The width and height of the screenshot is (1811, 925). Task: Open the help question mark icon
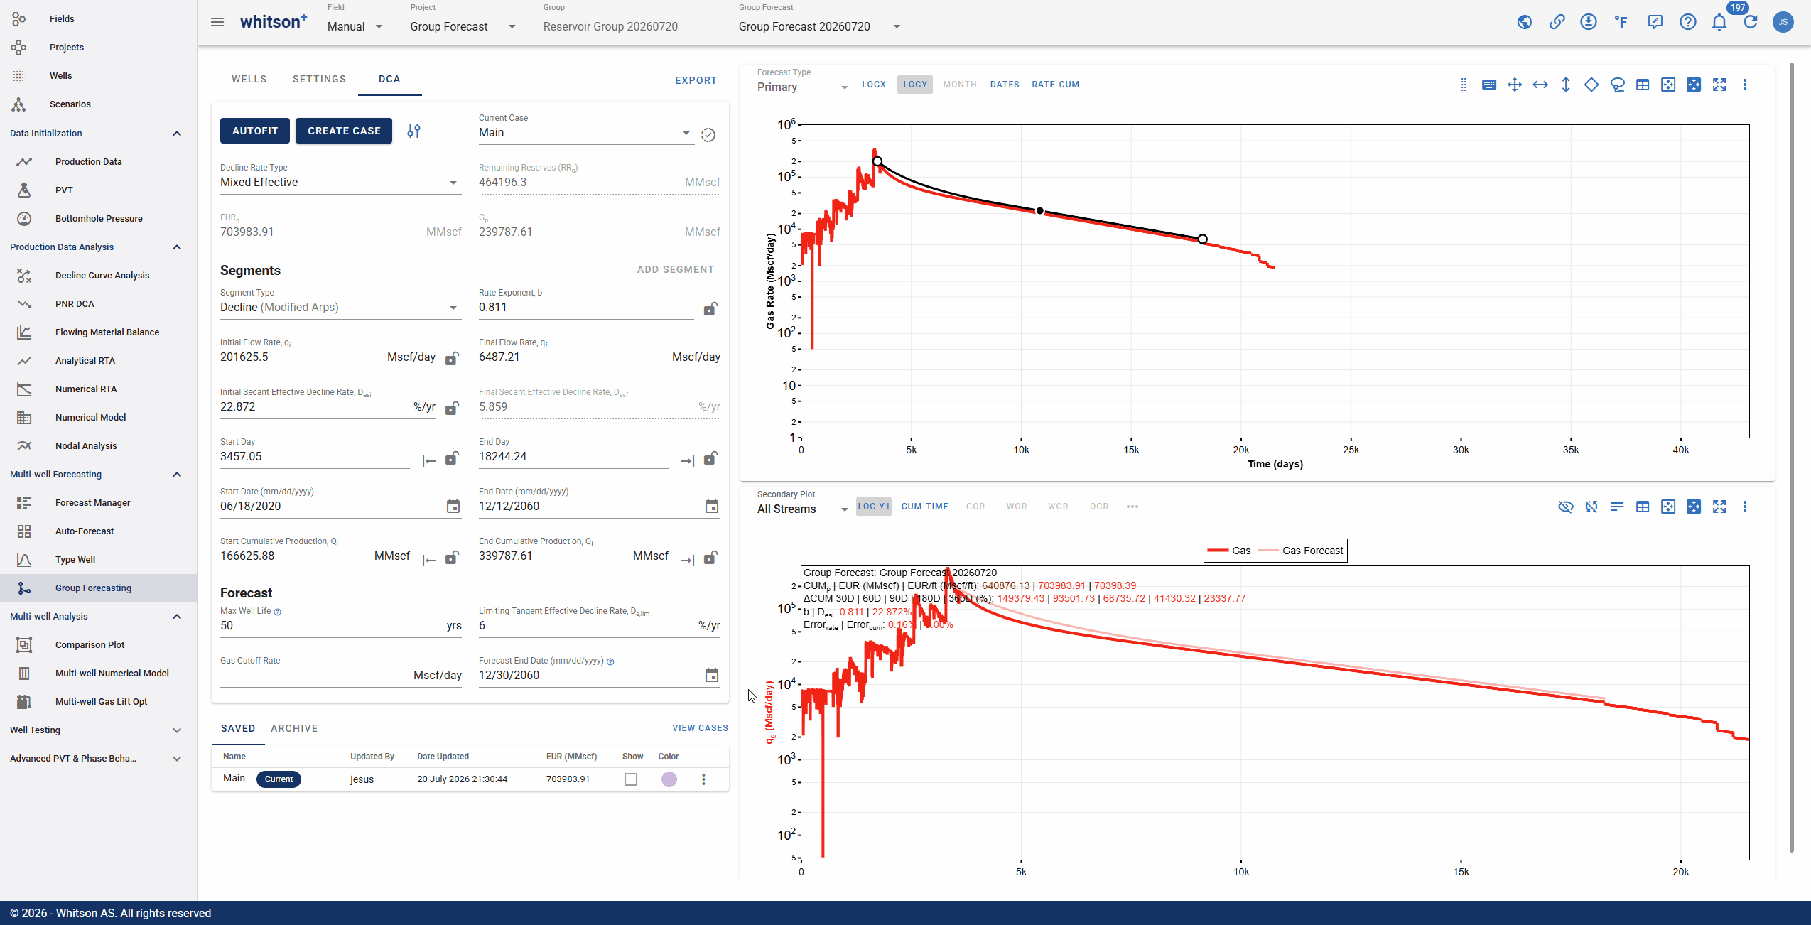pos(1688,23)
